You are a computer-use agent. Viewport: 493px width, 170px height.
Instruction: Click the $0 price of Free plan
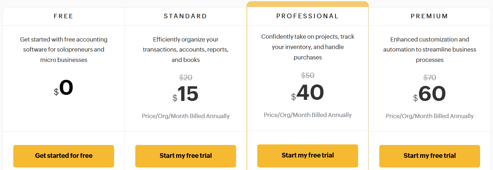[64, 88]
